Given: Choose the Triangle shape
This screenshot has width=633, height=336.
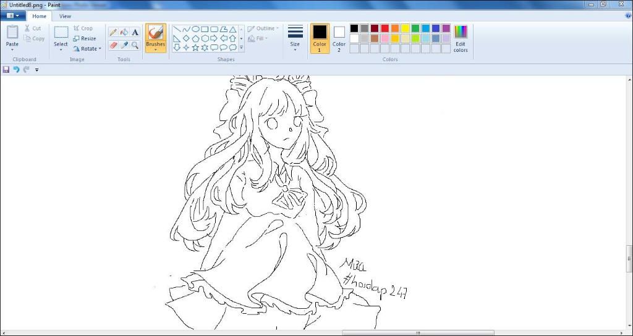Looking at the screenshot, I should point(233,30).
